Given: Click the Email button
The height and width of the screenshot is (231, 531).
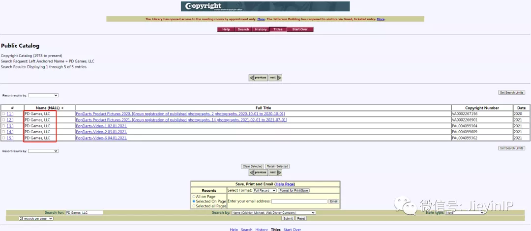Looking at the screenshot, I should [333, 201].
